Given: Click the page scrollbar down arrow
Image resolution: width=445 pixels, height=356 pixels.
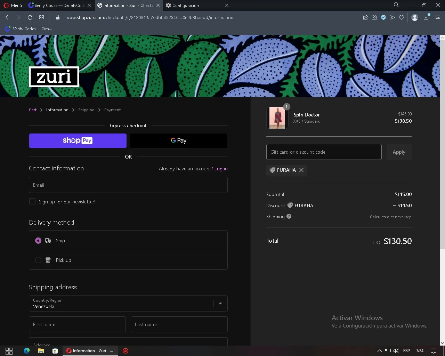Looking at the screenshot, I should click(442, 343).
